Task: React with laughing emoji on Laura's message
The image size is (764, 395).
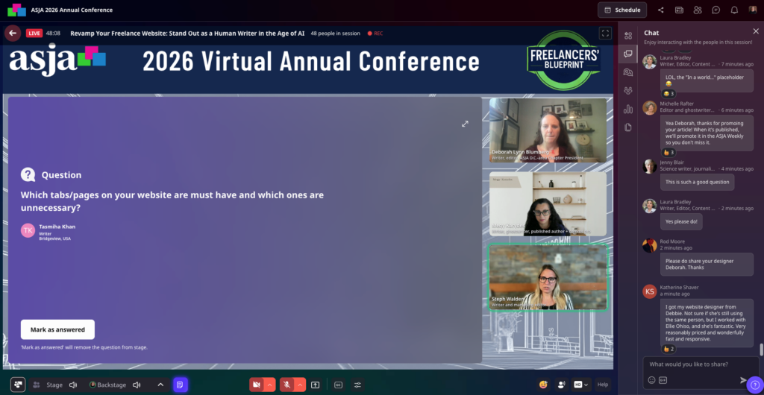Action: point(668,93)
